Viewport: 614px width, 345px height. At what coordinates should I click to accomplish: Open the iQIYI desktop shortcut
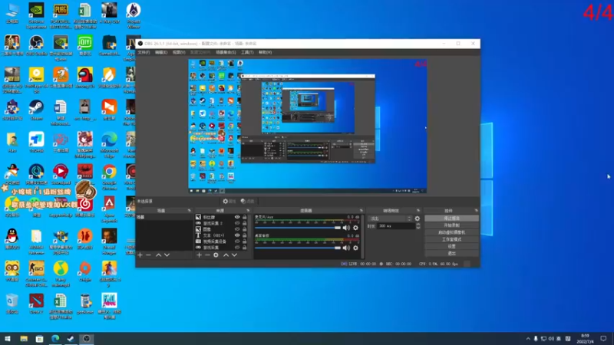(85, 45)
